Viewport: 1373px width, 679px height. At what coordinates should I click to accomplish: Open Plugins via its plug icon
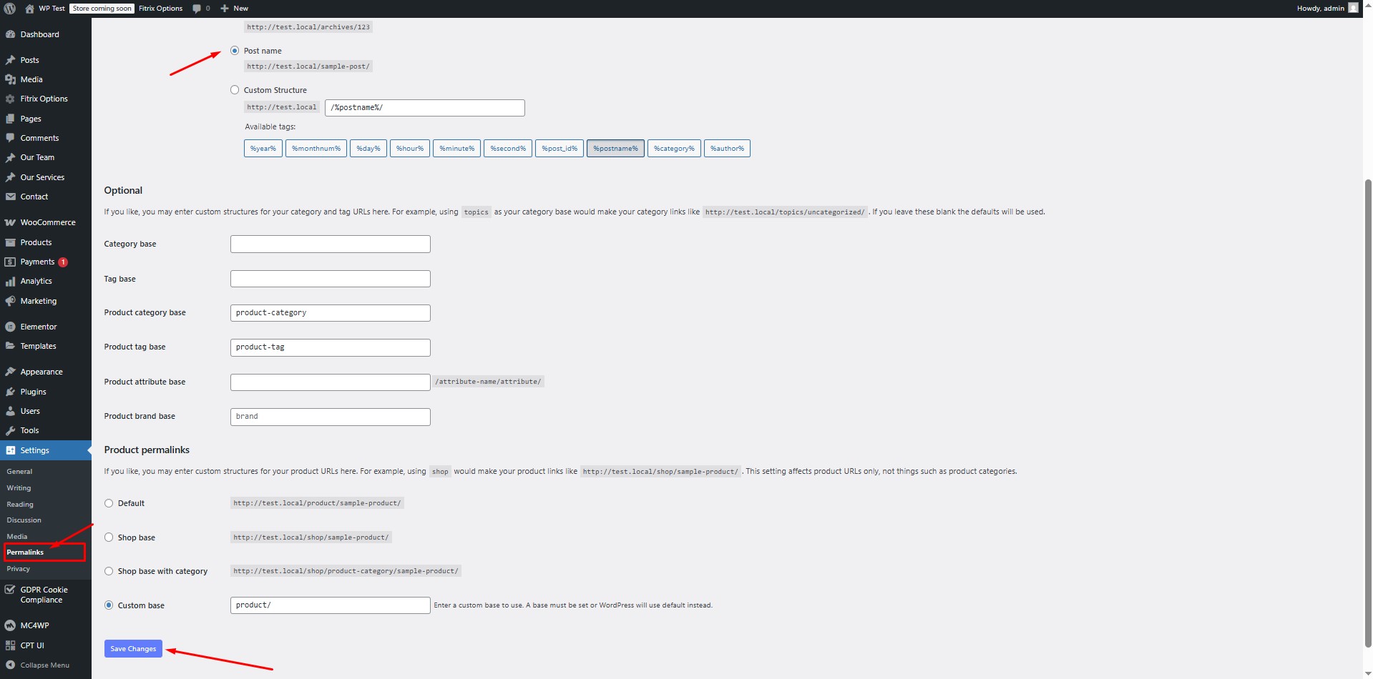pos(10,392)
